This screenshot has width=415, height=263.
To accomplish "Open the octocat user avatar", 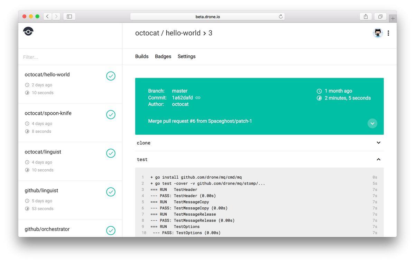I will [378, 33].
